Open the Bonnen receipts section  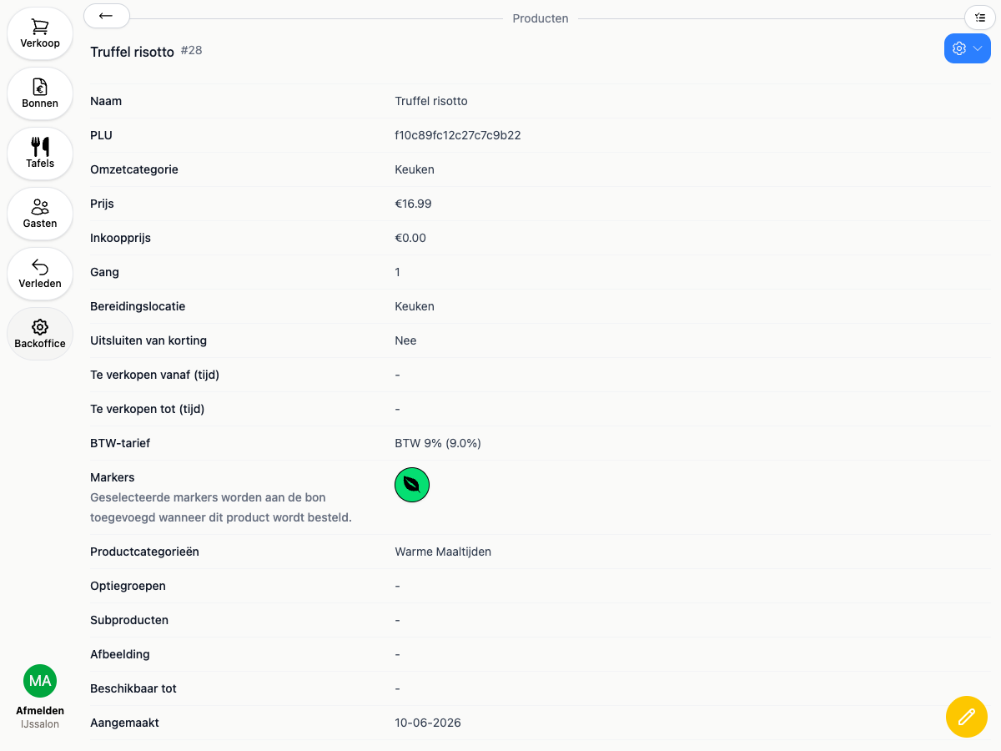point(40,93)
